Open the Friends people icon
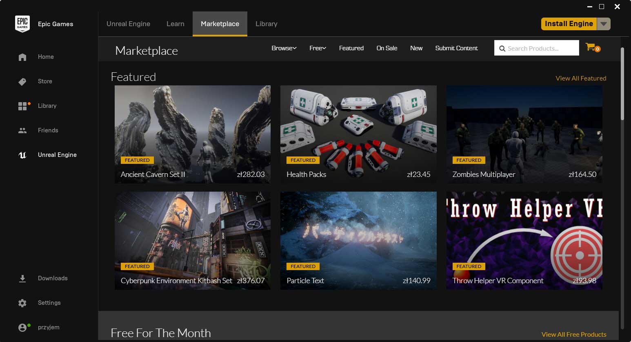The image size is (631, 342). pos(22,130)
